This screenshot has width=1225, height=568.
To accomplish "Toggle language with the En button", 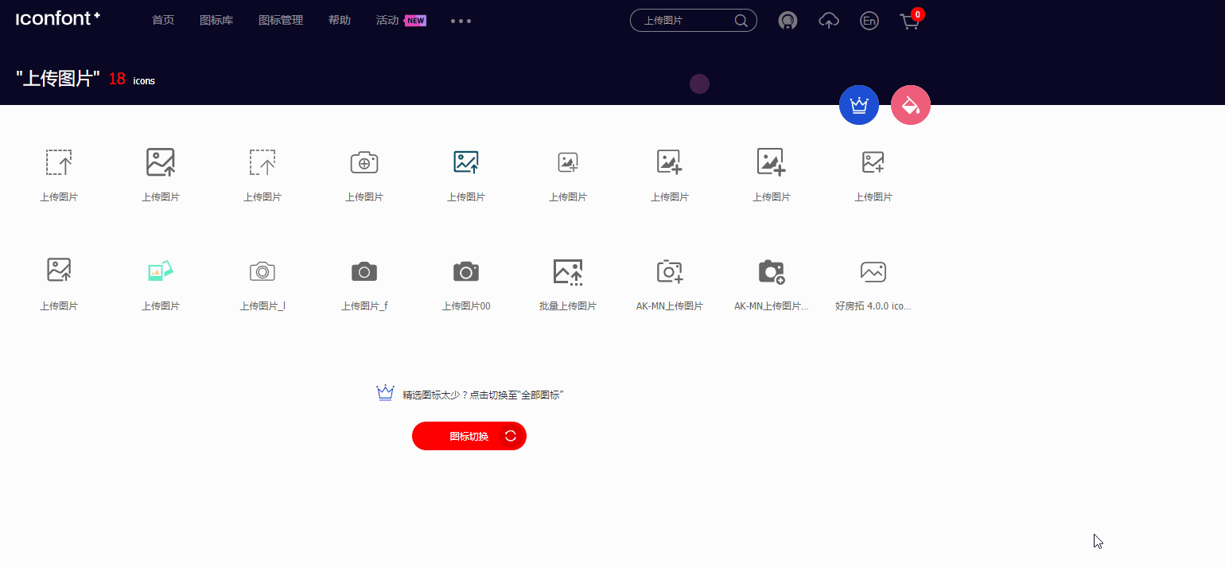I will (869, 21).
